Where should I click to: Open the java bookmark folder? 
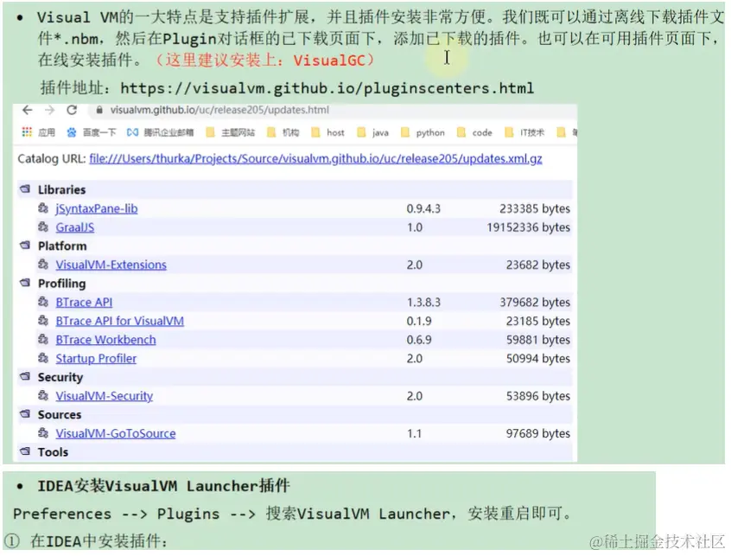coord(372,132)
